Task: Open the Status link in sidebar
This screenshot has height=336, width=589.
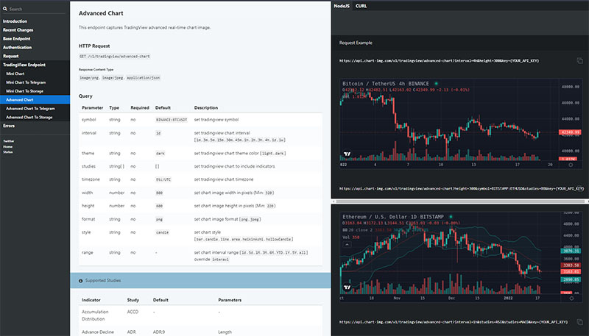Action: point(8,152)
